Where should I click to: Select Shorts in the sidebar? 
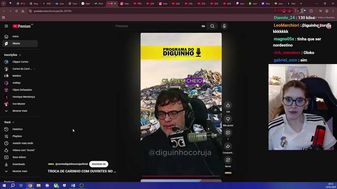click(20, 43)
